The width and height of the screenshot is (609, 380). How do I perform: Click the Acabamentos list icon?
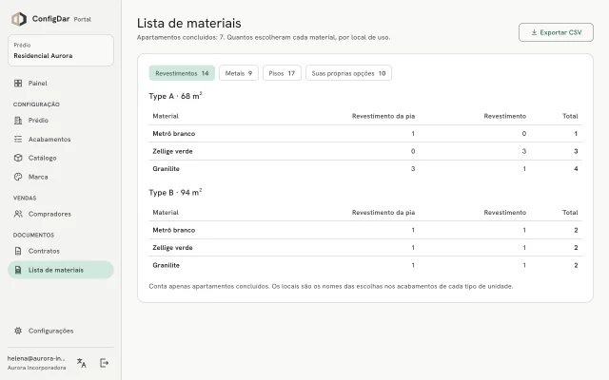tap(18, 140)
